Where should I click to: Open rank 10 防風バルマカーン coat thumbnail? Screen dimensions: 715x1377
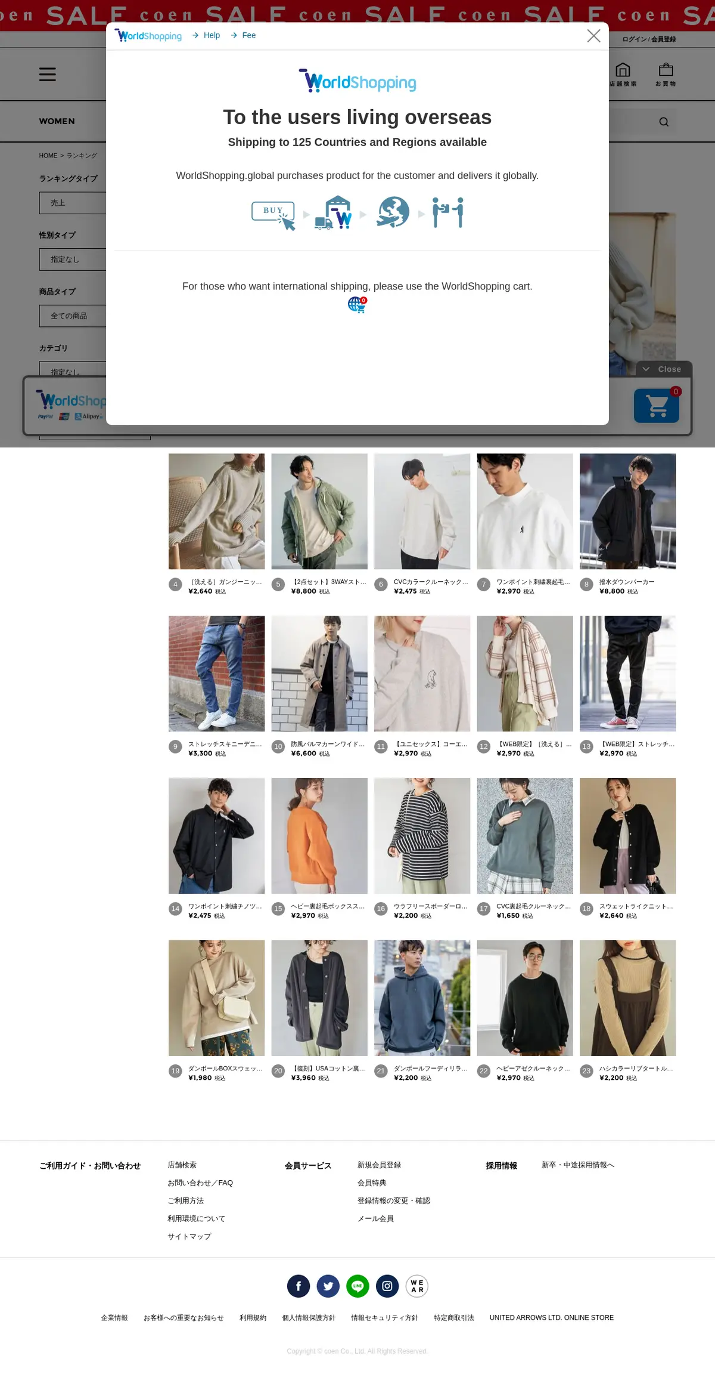point(319,674)
